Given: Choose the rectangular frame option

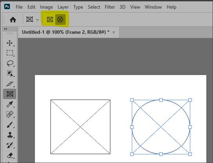Looking at the screenshot, I should click(50, 20).
